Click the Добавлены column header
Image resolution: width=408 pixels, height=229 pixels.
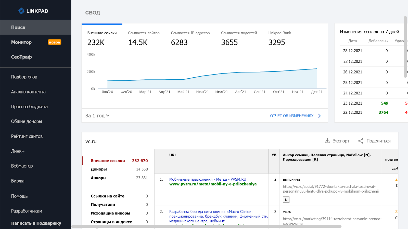point(378,41)
